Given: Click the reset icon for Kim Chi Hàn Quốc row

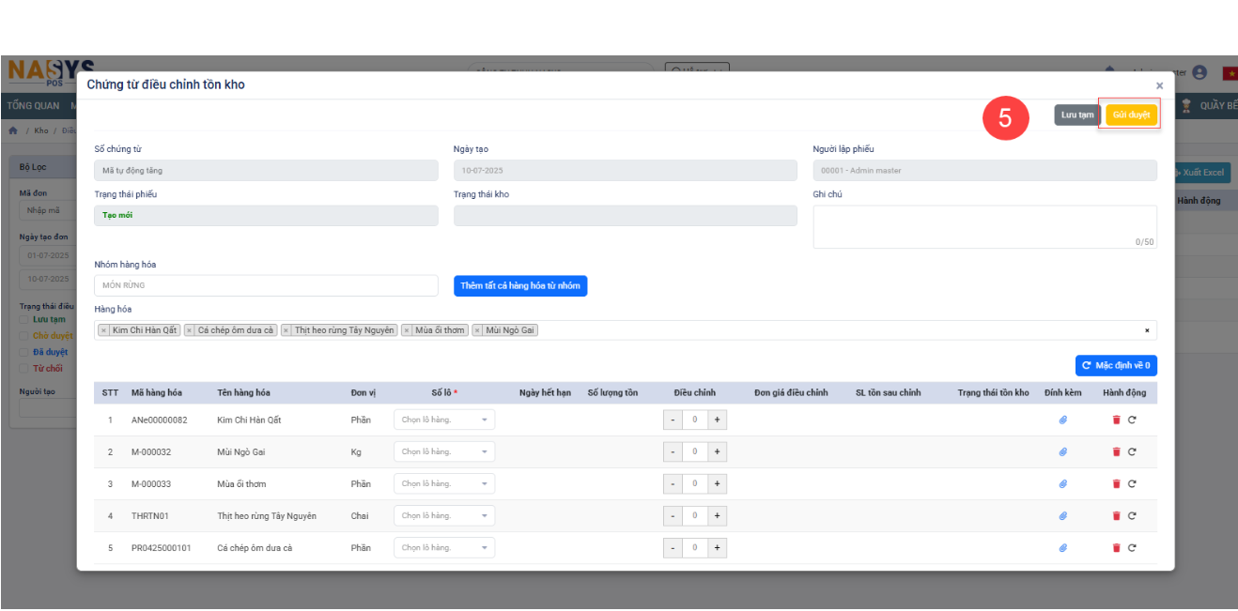Looking at the screenshot, I should 1132,420.
